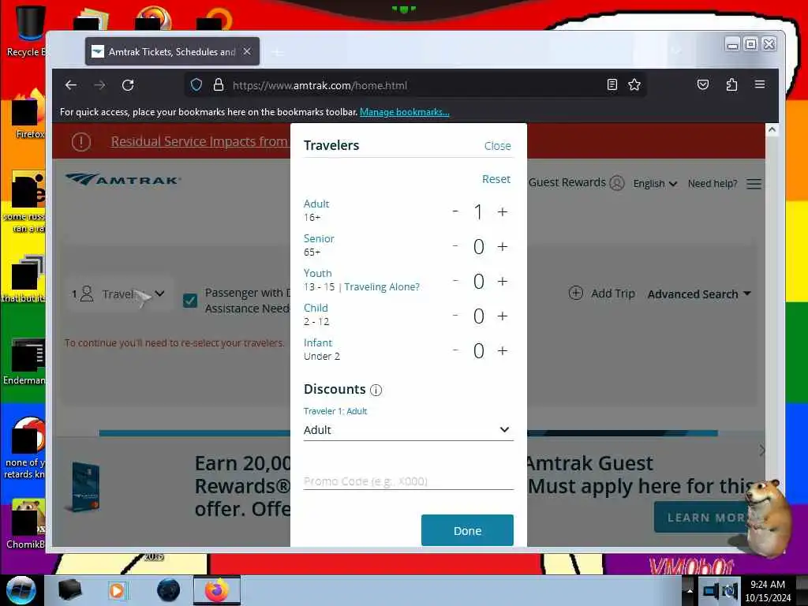
Task: Open the Manage bookmarks link
Action: 405,112
